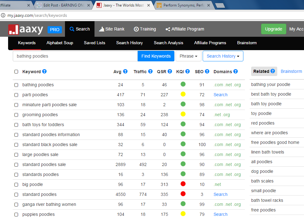304x218 pixels.
Task: Click related keyword red poodles
Action: click(263, 123)
